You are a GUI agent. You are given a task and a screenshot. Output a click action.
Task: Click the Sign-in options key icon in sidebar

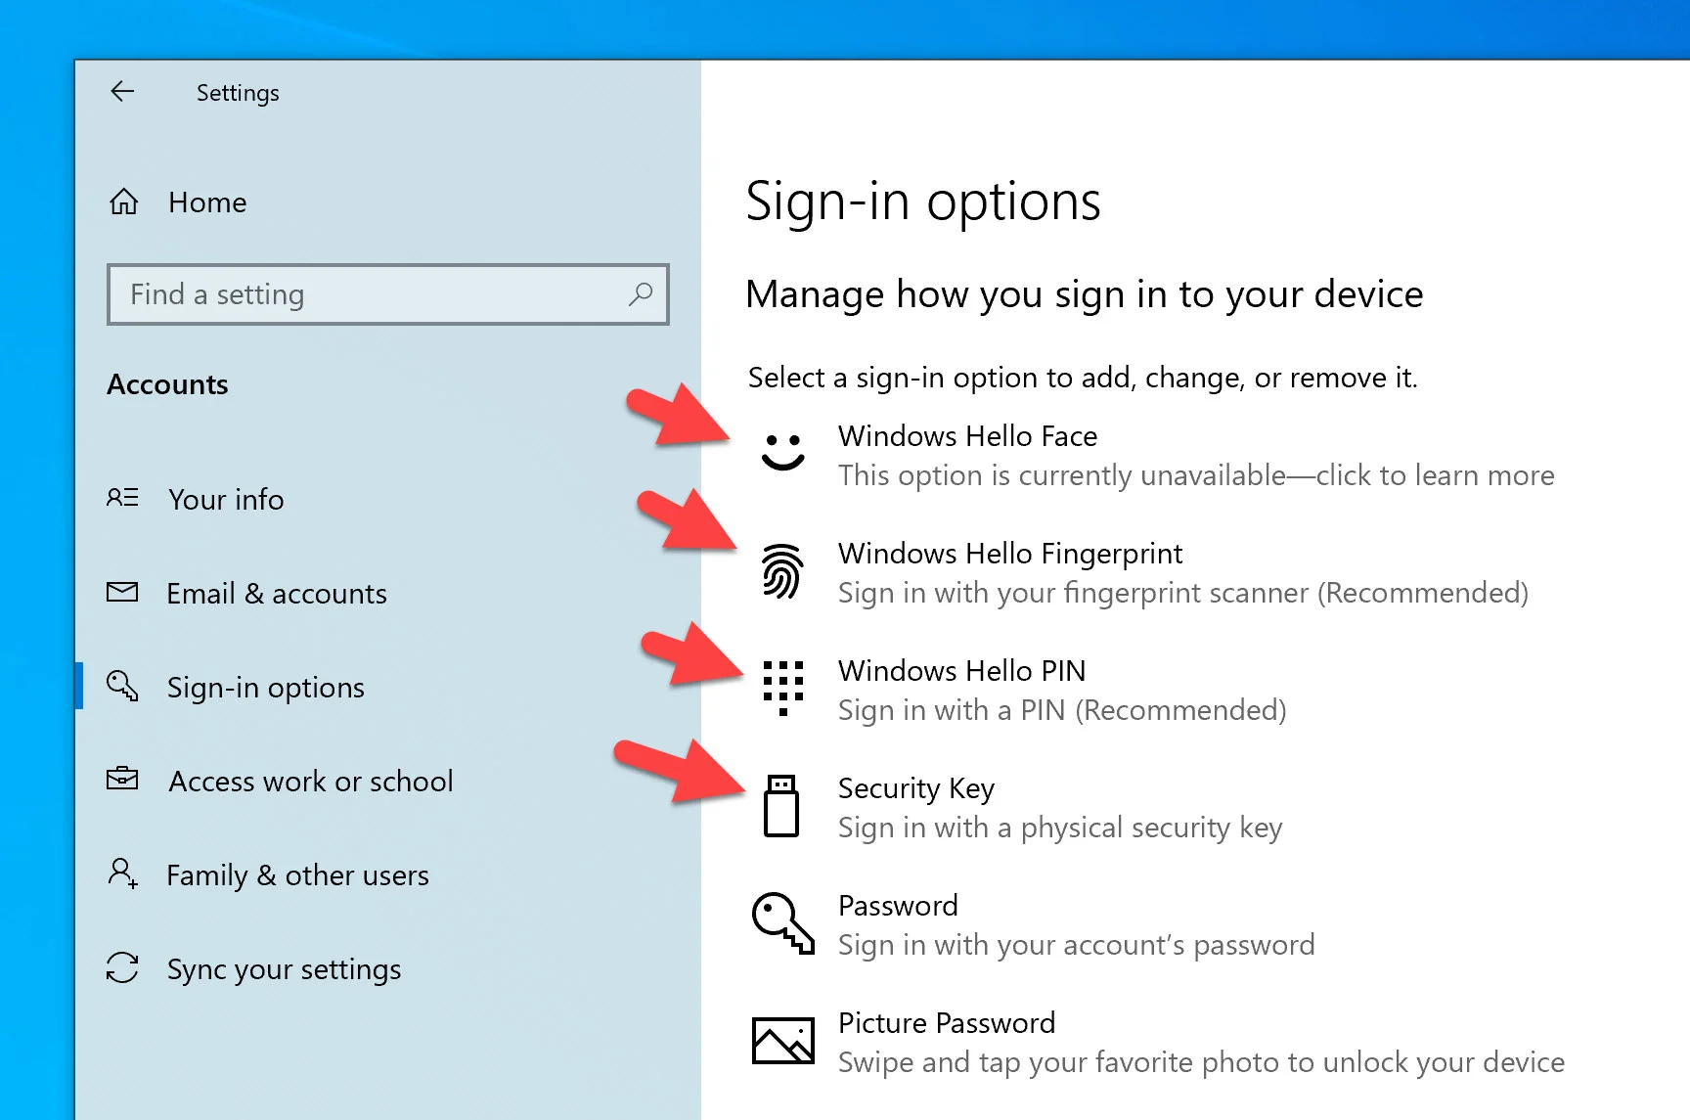coord(122,686)
